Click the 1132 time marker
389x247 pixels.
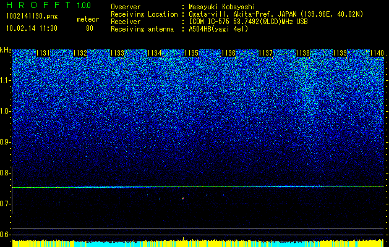[x=80, y=53]
